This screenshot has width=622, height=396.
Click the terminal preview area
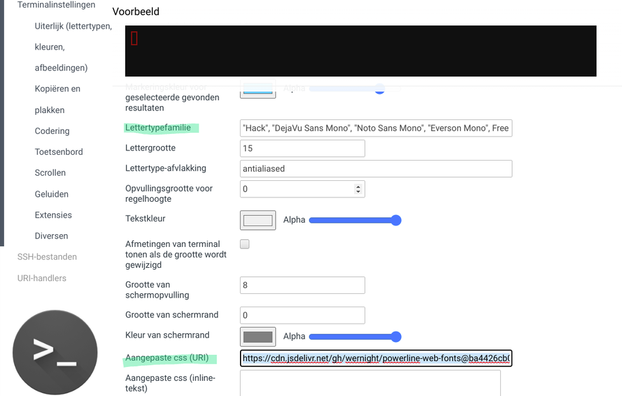click(x=361, y=51)
